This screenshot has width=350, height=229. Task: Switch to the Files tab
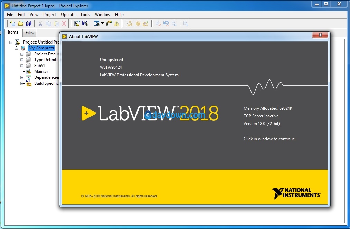(x=29, y=33)
